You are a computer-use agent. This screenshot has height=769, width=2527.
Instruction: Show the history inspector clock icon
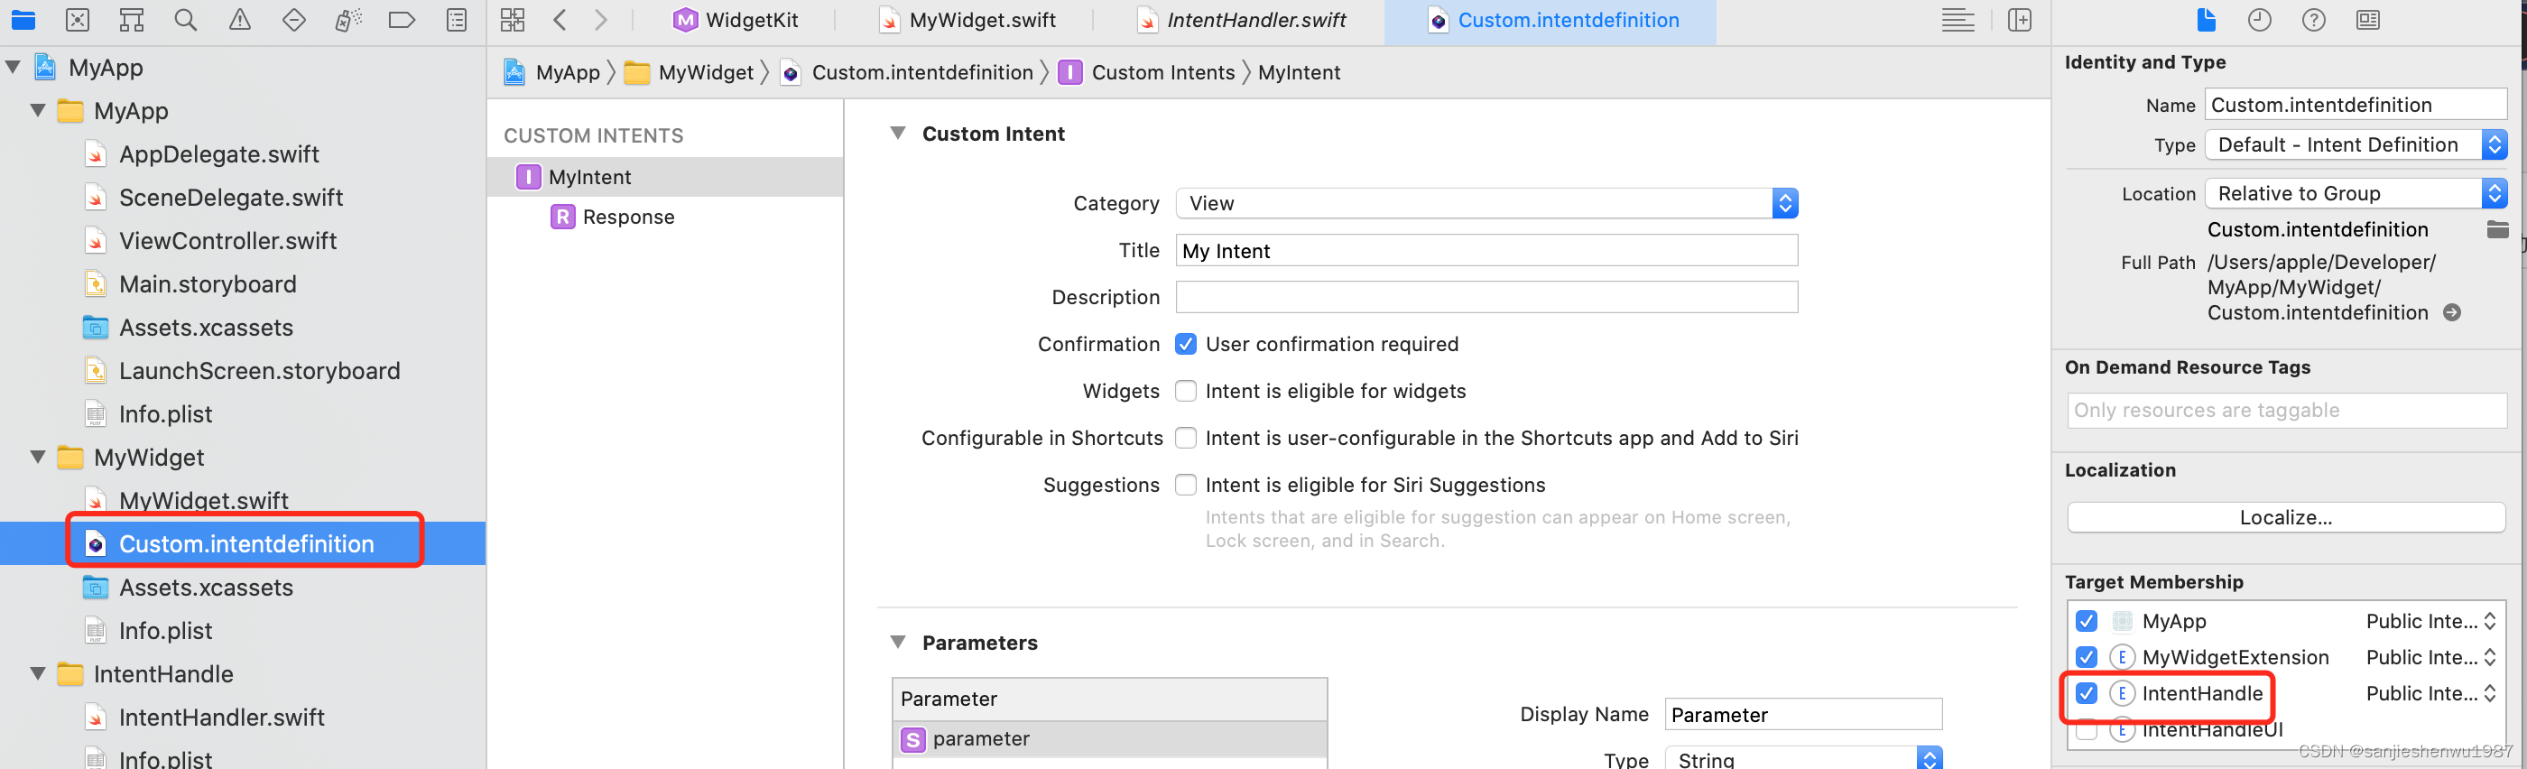click(x=2259, y=20)
